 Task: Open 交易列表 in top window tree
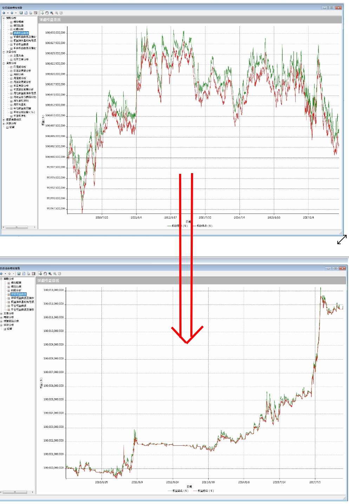pos(19,56)
